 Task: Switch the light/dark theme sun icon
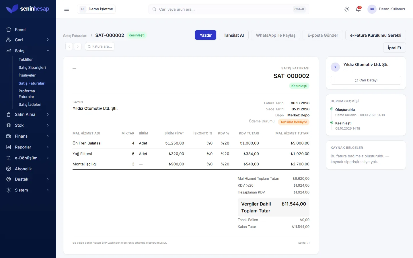pyautogui.click(x=347, y=9)
